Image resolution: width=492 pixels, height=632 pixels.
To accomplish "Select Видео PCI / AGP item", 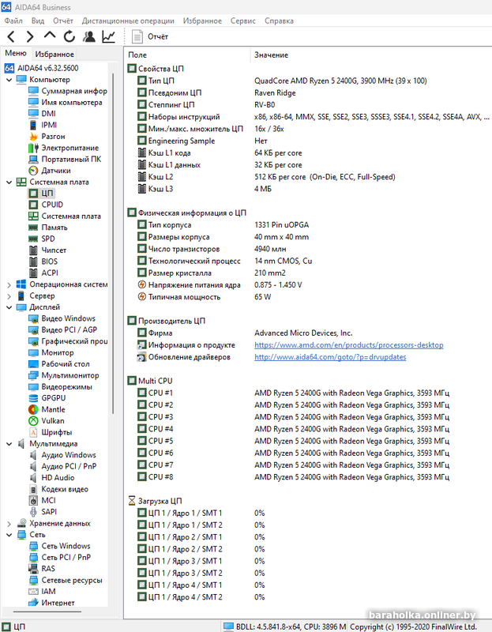I will (63, 329).
